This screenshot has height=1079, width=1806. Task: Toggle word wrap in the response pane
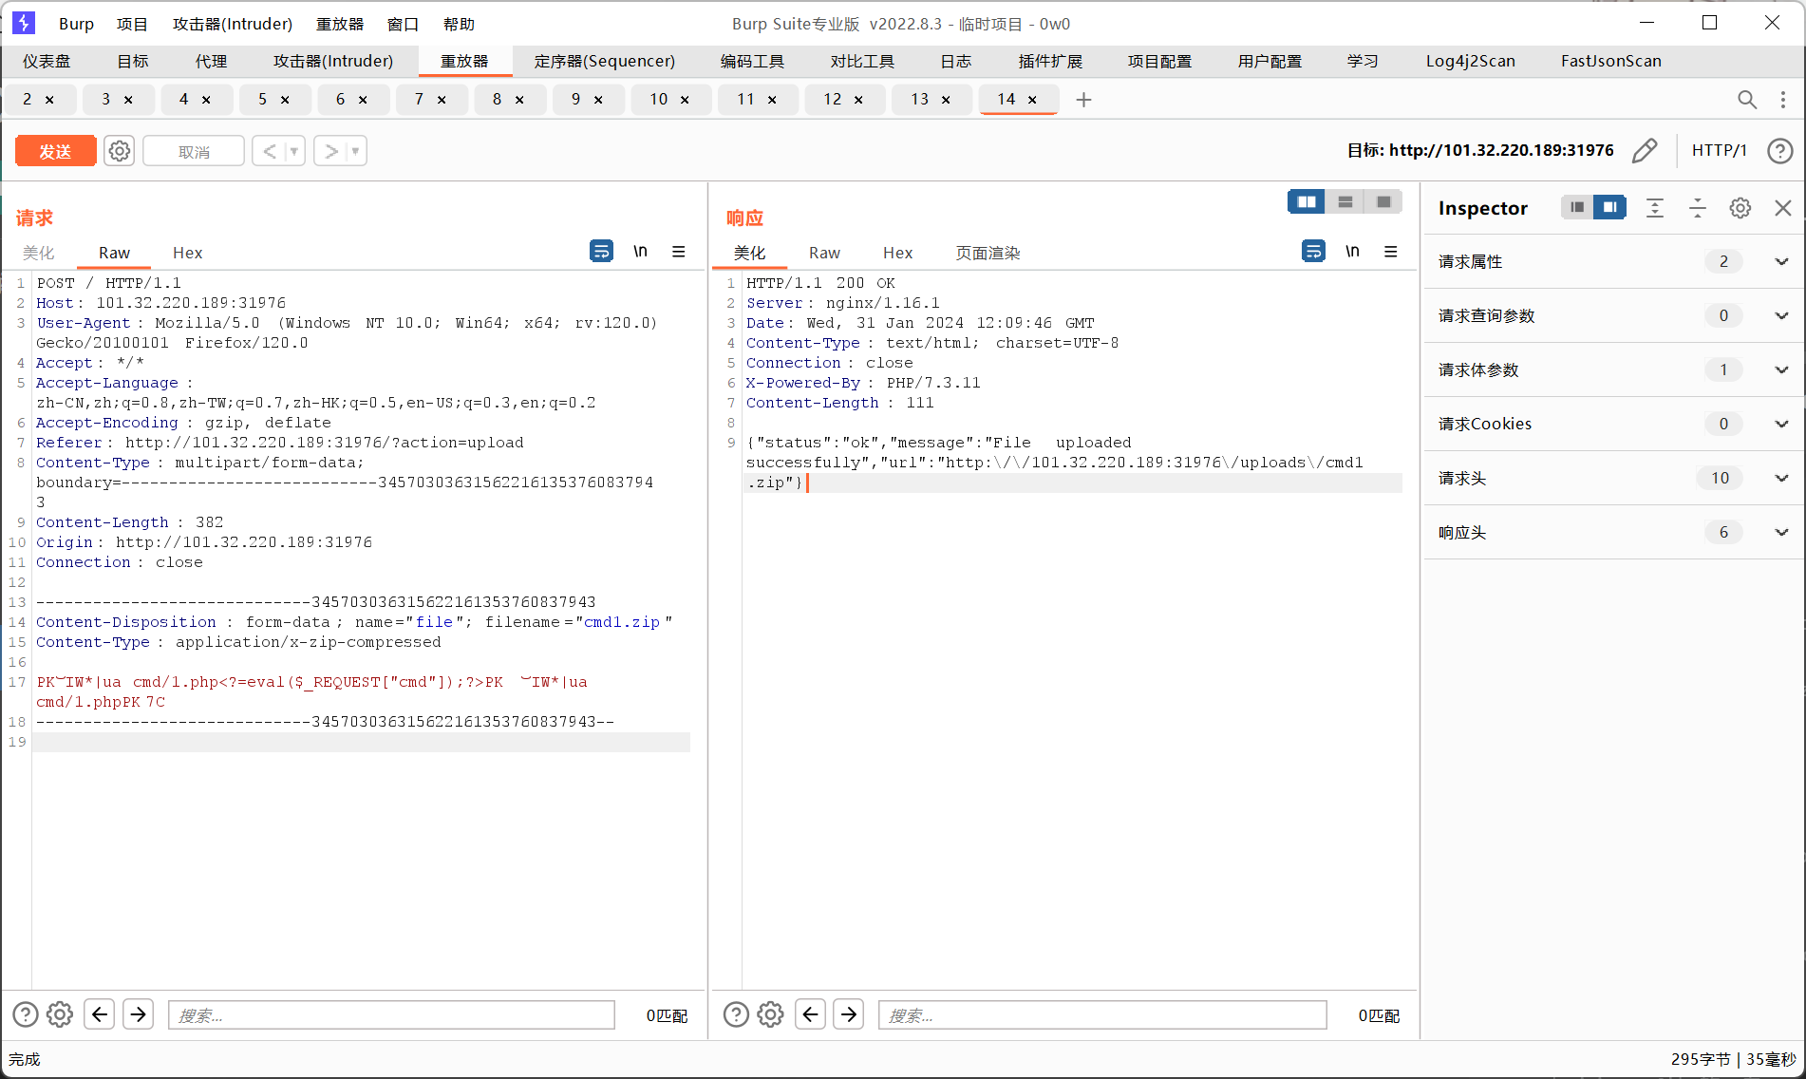pyautogui.click(x=1313, y=251)
